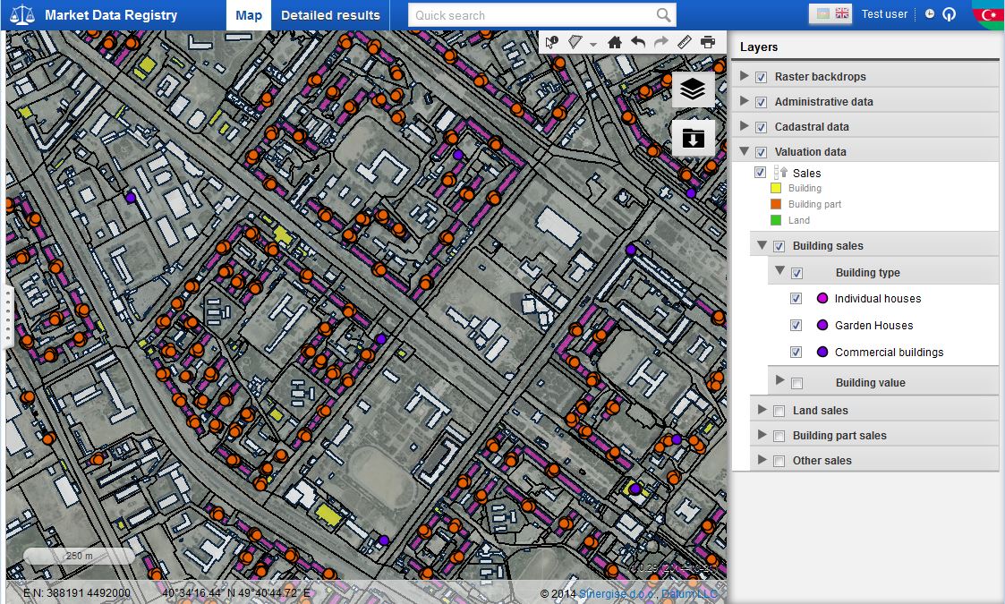Select the polygon selection tool
The height and width of the screenshot is (604, 1005).
(575, 42)
